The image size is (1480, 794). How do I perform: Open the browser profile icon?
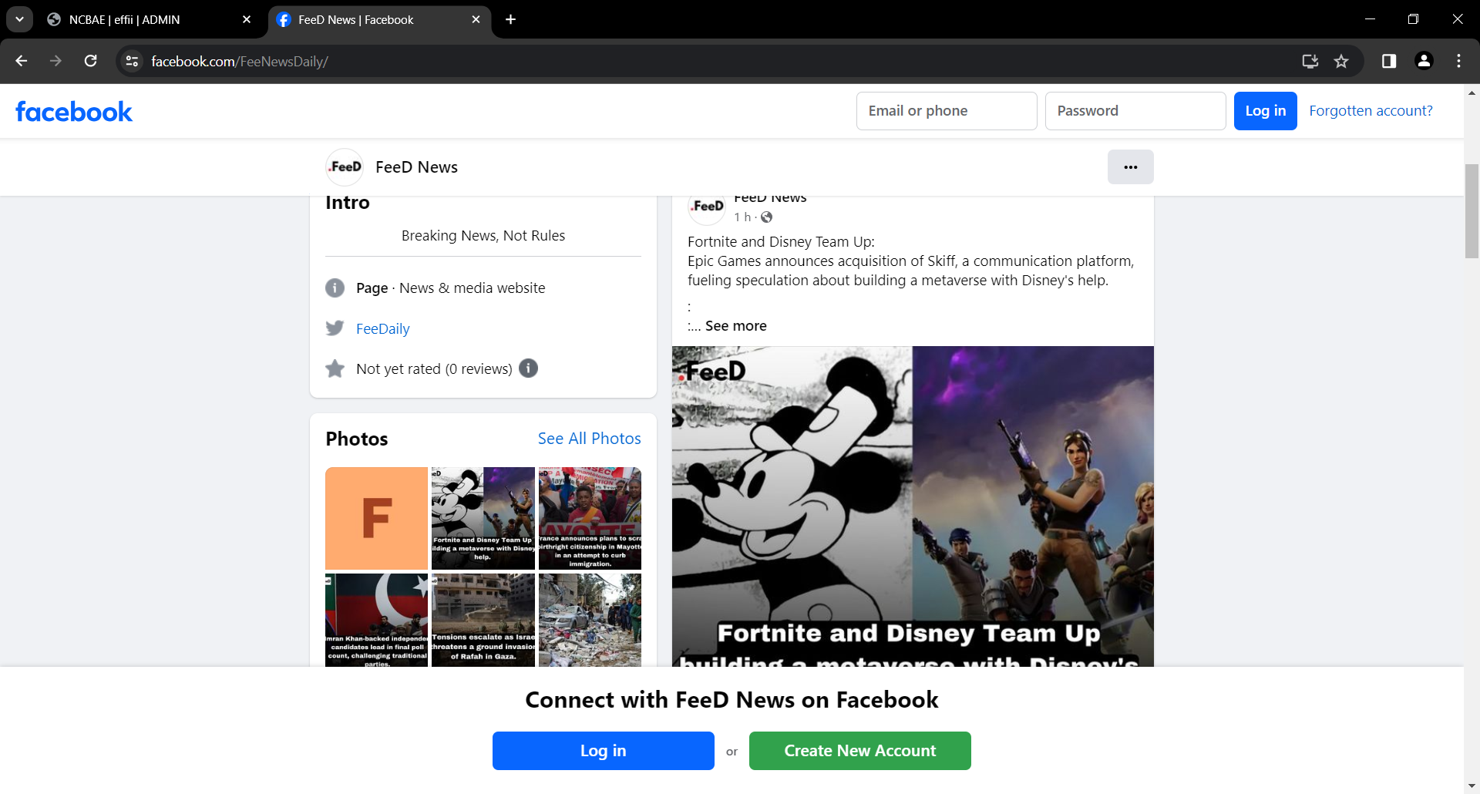(1424, 61)
